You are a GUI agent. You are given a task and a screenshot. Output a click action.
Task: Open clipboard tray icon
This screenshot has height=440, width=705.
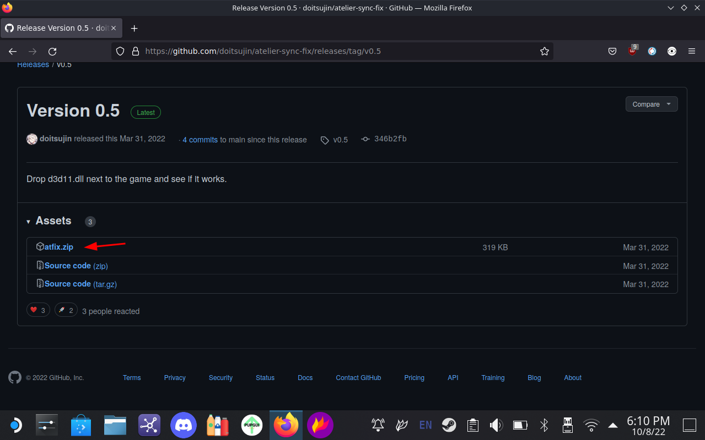(472, 425)
